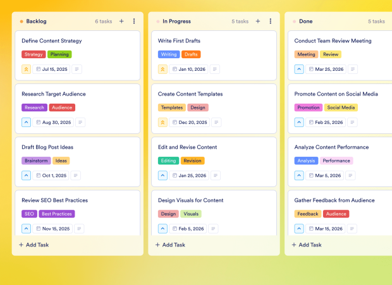This screenshot has height=285, width=392.
Task: Open the three-dot menu for Backlog column
Action: coord(134,21)
